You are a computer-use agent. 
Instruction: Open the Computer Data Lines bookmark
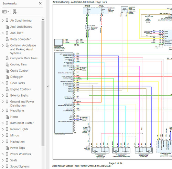24,58
